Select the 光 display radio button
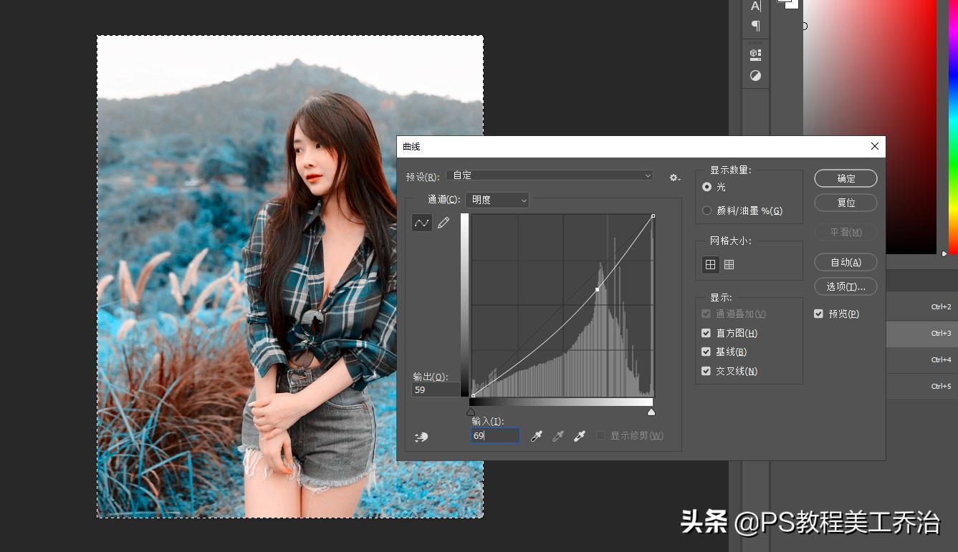Screen dimensions: 958x552 (x=706, y=188)
